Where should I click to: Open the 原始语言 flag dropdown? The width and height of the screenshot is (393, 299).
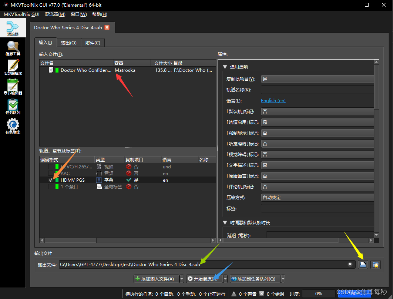(317, 176)
